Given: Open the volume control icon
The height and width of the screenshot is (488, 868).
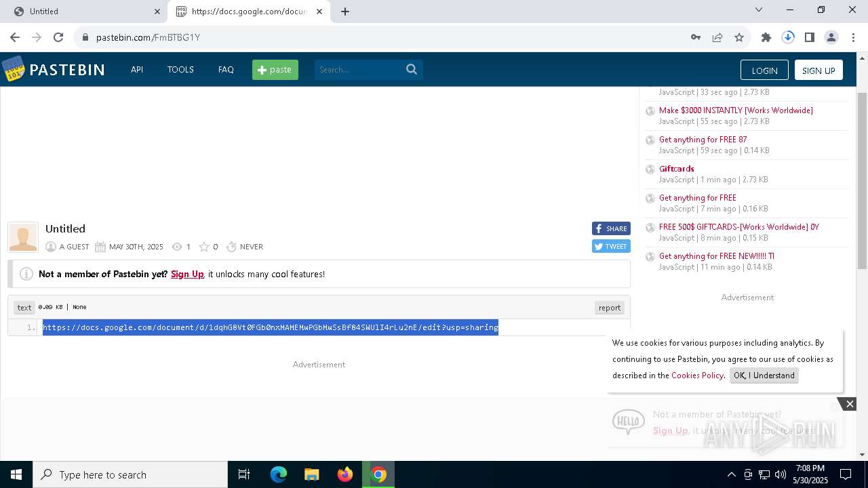Looking at the screenshot, I should pyautogui.click(x=781, y=474).
